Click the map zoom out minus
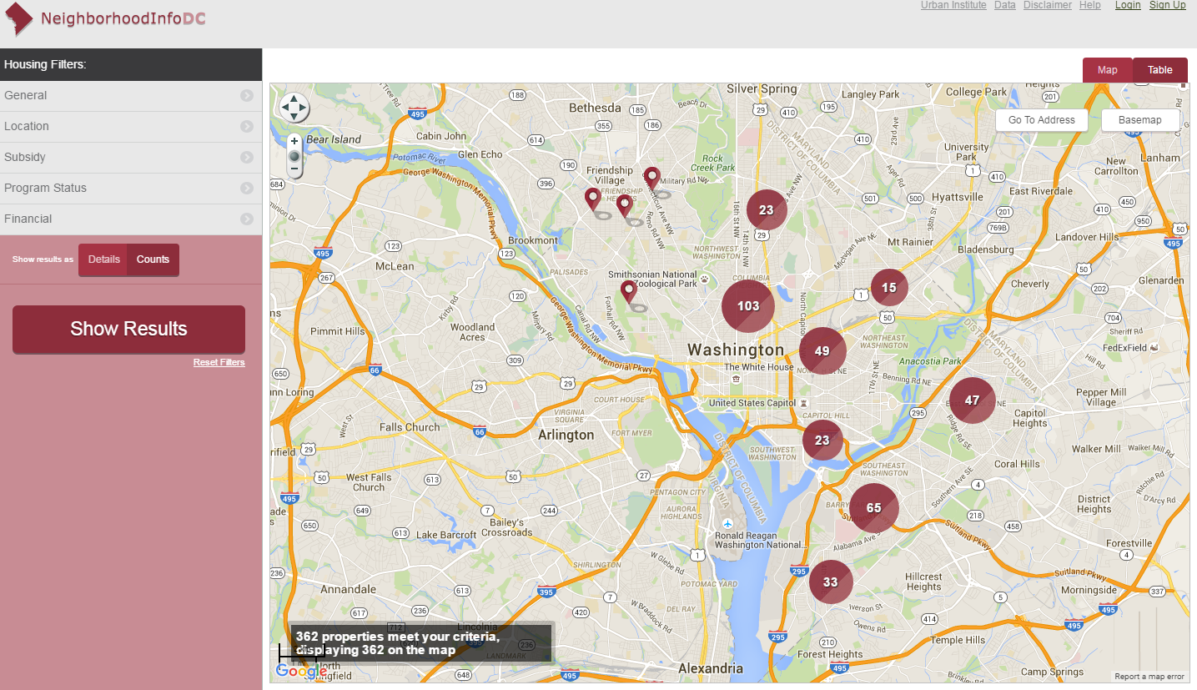 click(294, 169)
